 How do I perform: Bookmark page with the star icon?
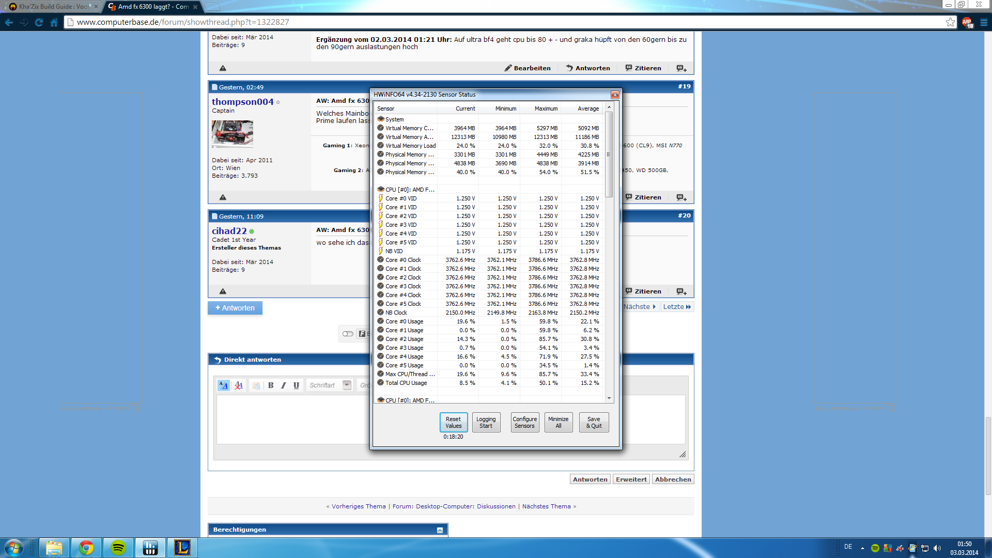pos(950,22)
